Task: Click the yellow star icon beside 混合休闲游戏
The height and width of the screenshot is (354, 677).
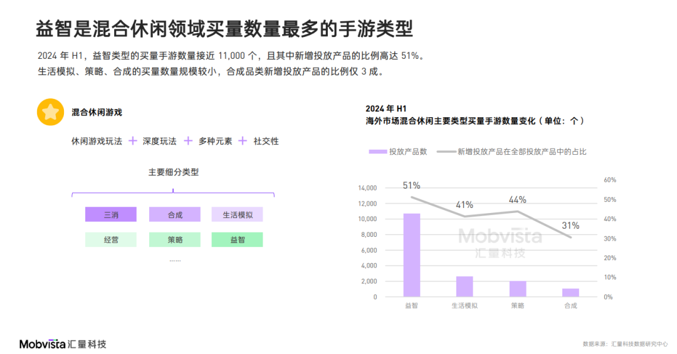Action: tap(50, 112)
